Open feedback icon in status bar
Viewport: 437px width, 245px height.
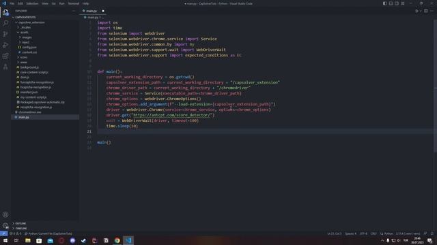(425, 233)
